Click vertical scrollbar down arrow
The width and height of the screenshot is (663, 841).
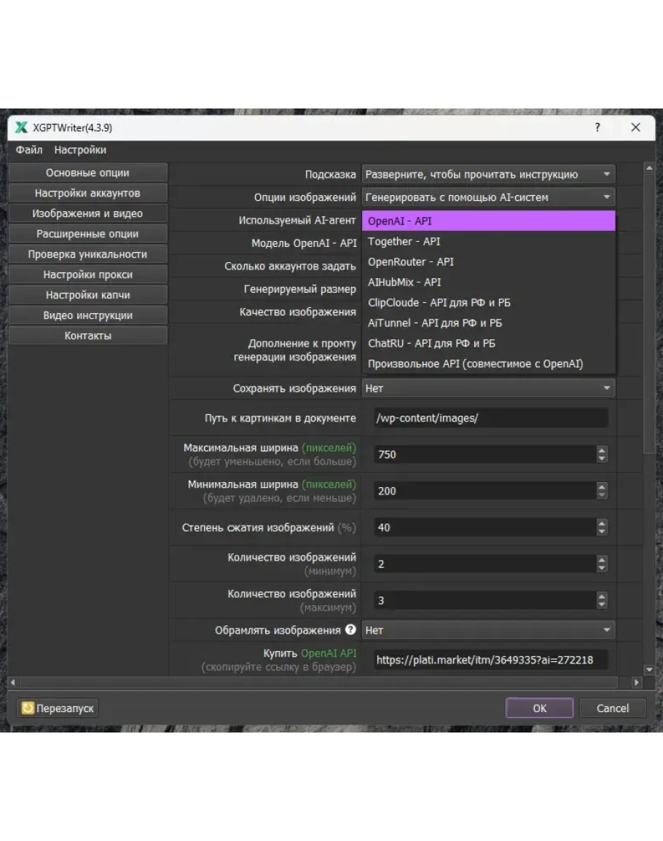pos(649,669)
